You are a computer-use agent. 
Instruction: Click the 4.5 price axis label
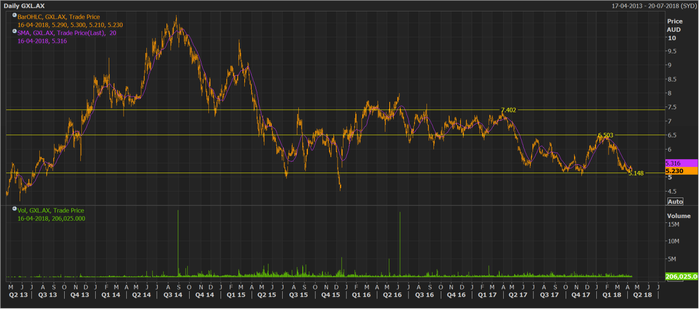672,191
